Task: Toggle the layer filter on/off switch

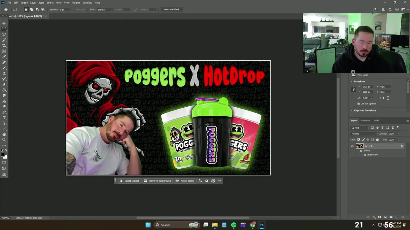Action: 398,127
